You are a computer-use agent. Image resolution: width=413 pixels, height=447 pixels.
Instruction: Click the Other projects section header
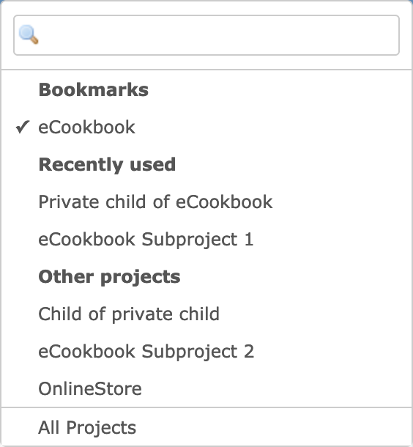click(109, 277)
